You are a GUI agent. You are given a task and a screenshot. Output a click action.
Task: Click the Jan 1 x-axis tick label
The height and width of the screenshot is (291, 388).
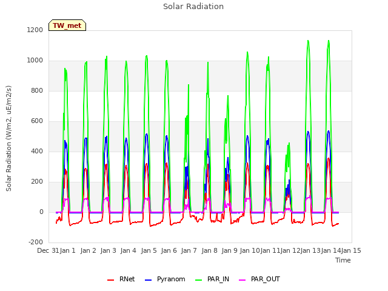pyautogui.click(x=68, y=250)
